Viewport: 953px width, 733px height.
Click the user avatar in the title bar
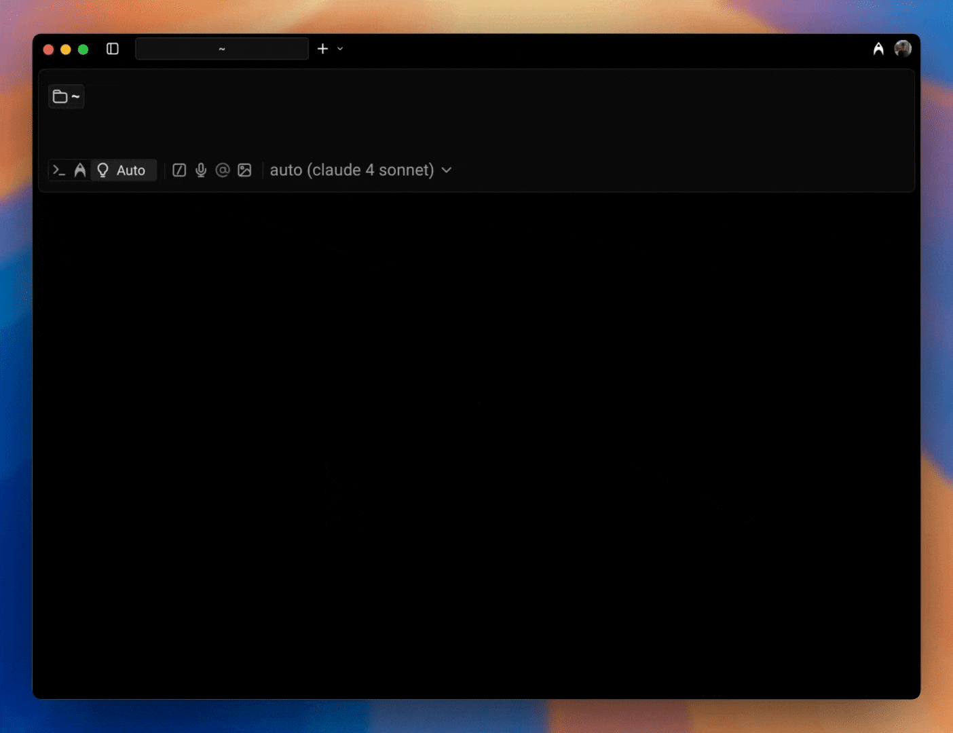(x=903, y=48)
